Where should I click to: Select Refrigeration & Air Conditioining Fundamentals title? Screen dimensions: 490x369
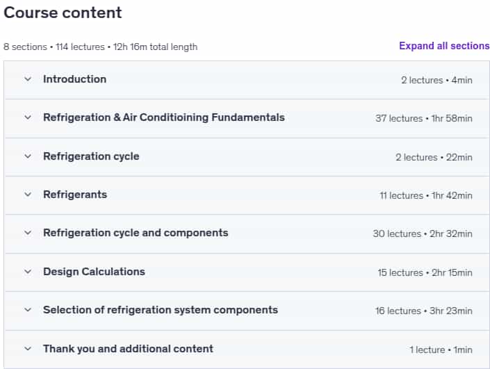point(164,117)
